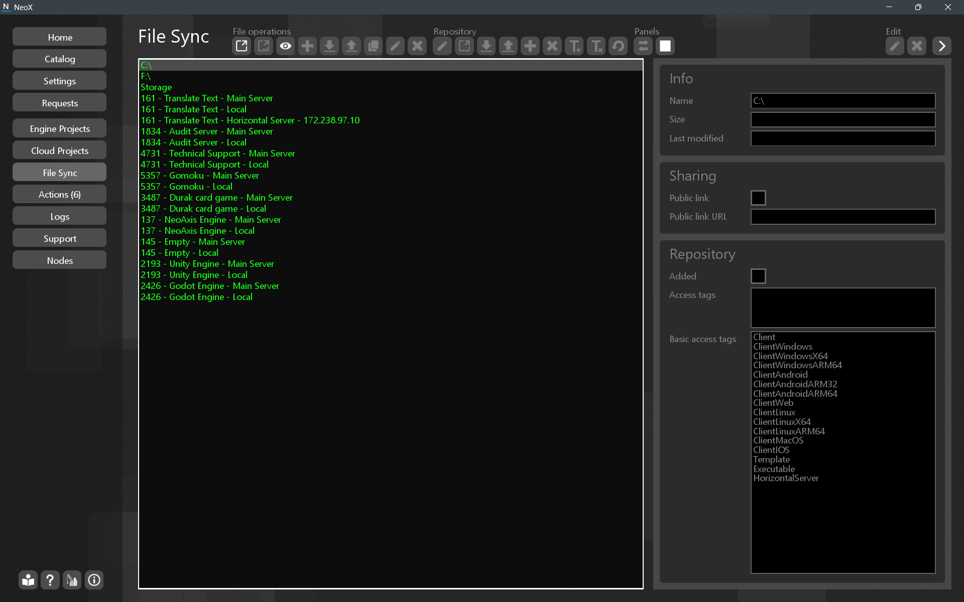
Task: Expand the right arrow chevron in Edit section
Action: [941, 46]
